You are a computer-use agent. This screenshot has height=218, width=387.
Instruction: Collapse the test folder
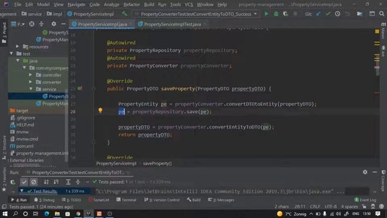[11, 53]
